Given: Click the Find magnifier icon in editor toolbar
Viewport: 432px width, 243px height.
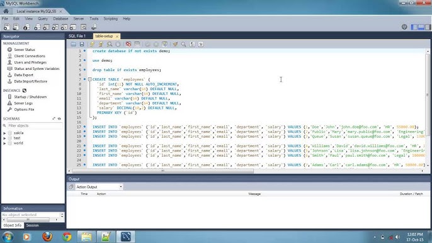Looking at the screenshot, I should (x=183, y=44).
